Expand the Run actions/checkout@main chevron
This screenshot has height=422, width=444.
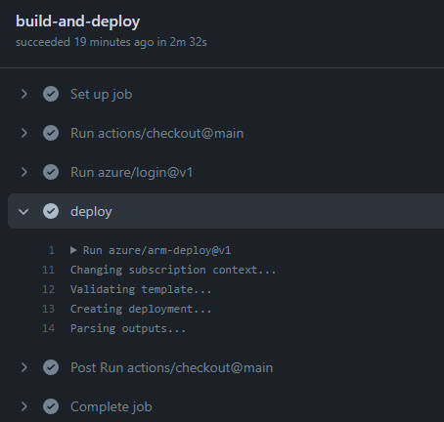(23, 133)
